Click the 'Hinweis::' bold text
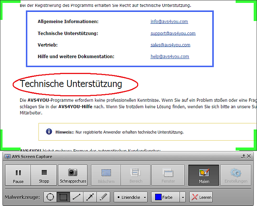Image resolution: width=257 pixels, height=206 pixels. (65, 132)
